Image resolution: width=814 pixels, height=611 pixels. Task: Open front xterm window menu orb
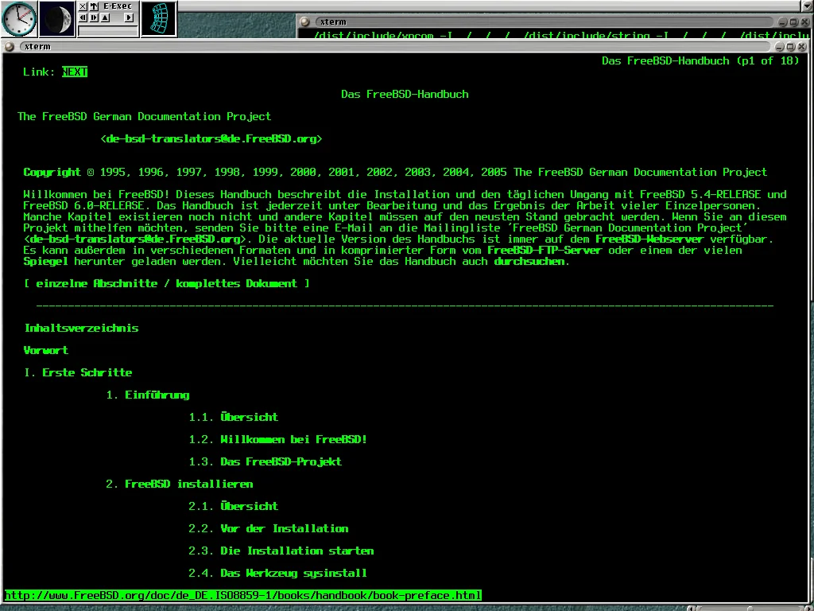pyautogui.click(x=10, y=47)
